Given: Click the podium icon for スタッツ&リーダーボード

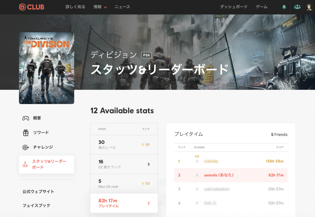Looking at the screenshot, I should click(25, 164).
